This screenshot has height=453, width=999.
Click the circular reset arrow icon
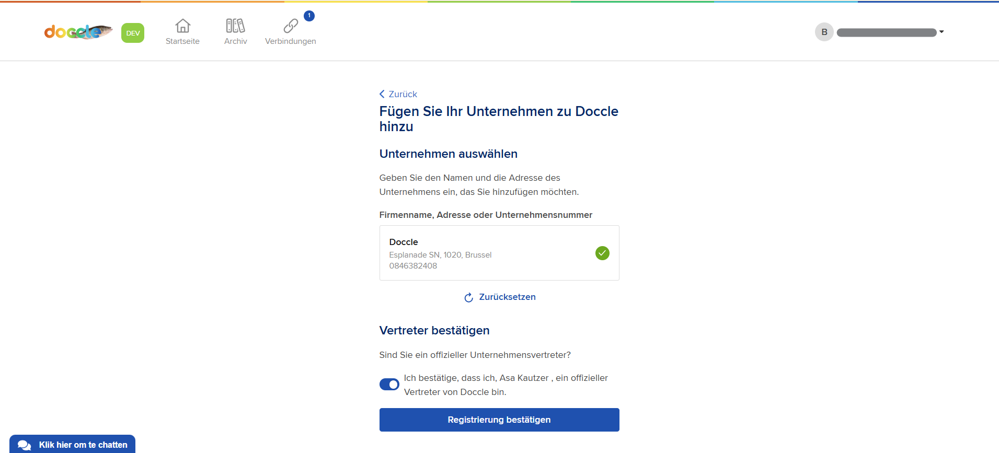pyautogui.click(x=469, y=297)
